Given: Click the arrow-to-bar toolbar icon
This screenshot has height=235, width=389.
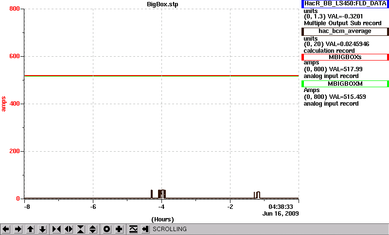Looking at the screenshot, I should (145, 229).
